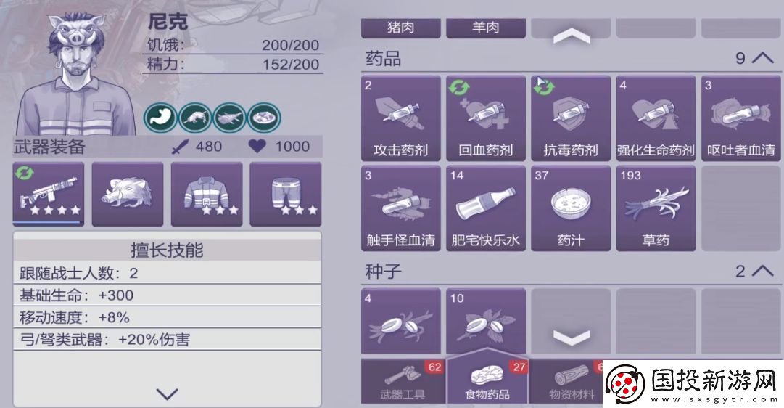
Task: Click the 药汁 medicine bowl item
Action: point(571,208)
